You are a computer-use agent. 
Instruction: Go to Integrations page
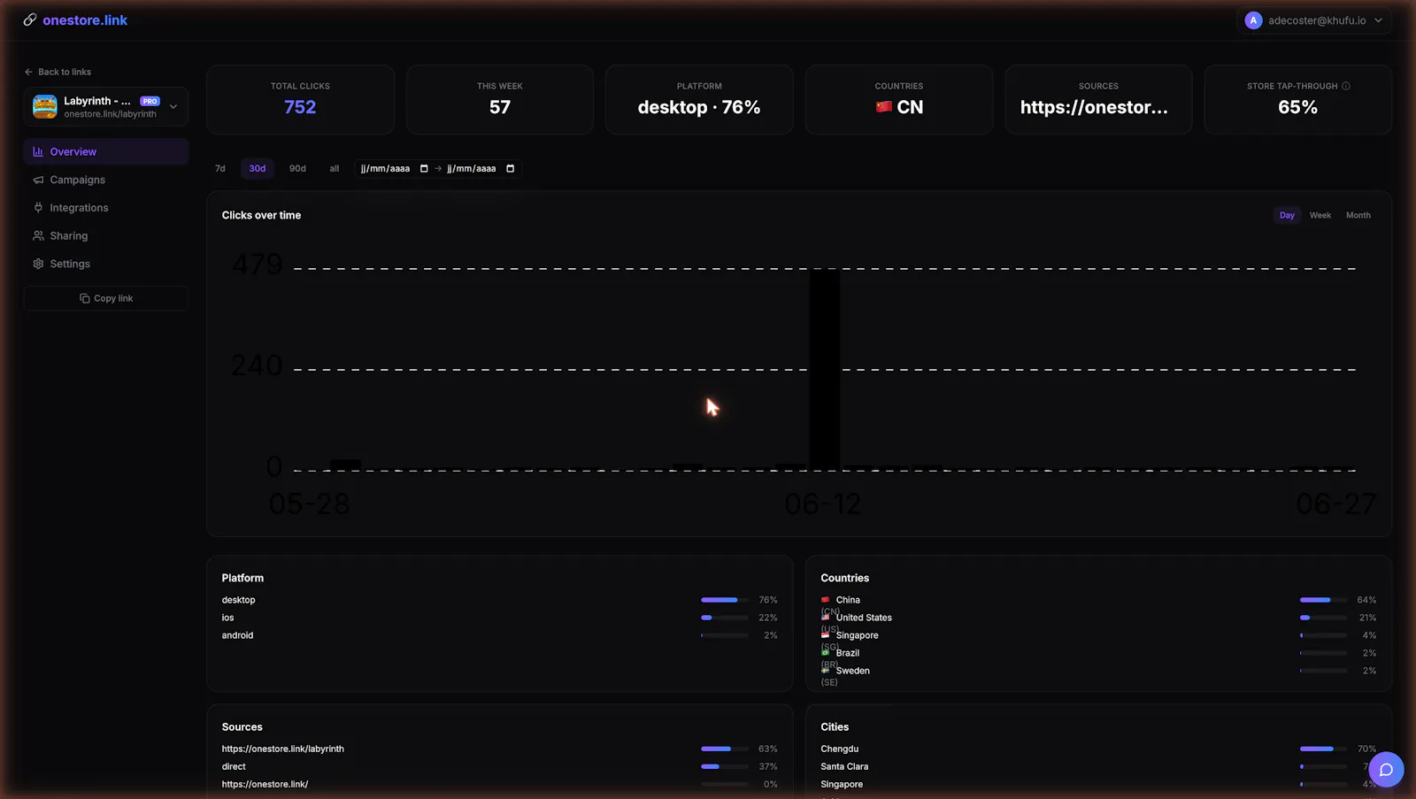point(105,208)
